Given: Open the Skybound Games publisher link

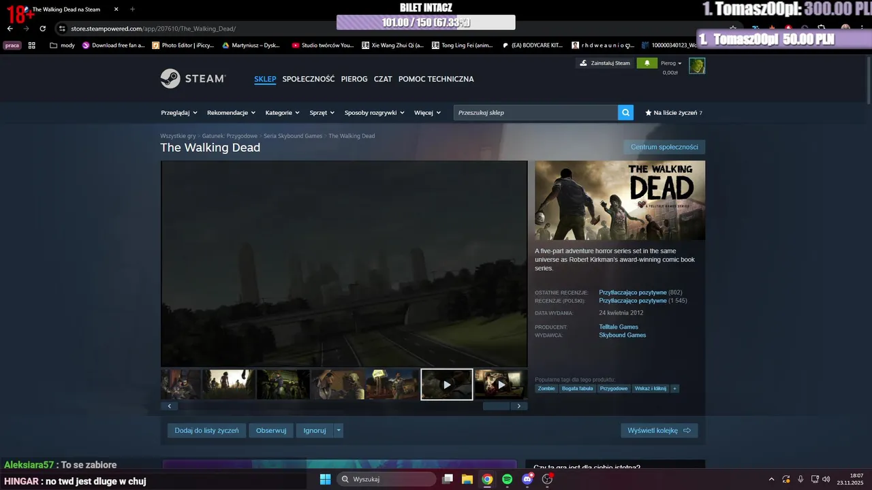Looking at the screenshot, I should pyautogui.click(x=623, y=335).
